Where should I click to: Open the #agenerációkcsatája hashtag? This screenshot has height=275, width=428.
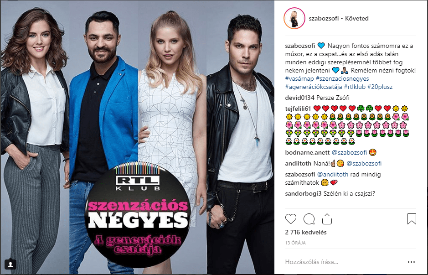314,87
